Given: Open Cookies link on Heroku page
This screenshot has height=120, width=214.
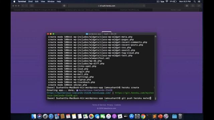Looking at the screenshot, I should tap(117, 105).
